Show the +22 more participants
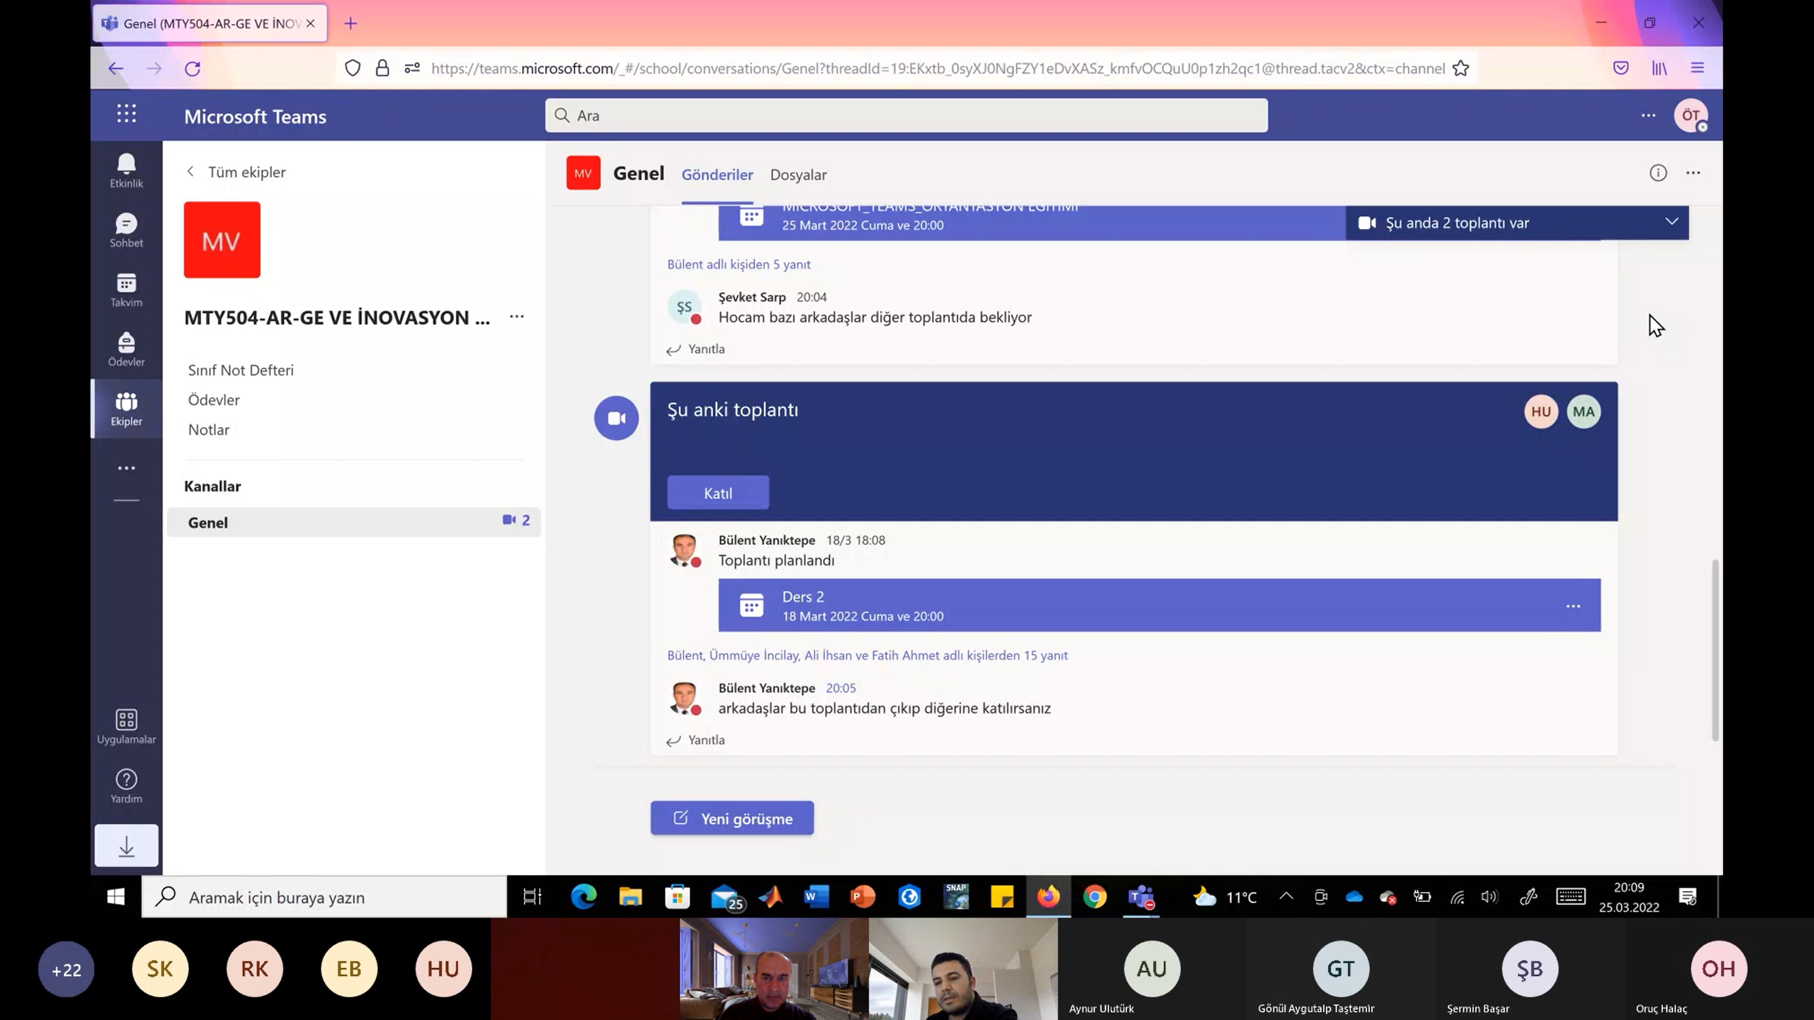This screenshot has height=1020, width=1814. pyautogui.click(x=66, y=969)
